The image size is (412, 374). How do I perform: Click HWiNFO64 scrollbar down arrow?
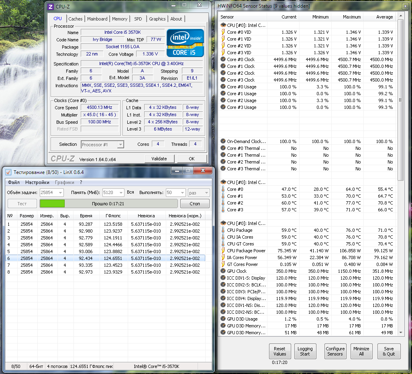[x=400, y=333]
